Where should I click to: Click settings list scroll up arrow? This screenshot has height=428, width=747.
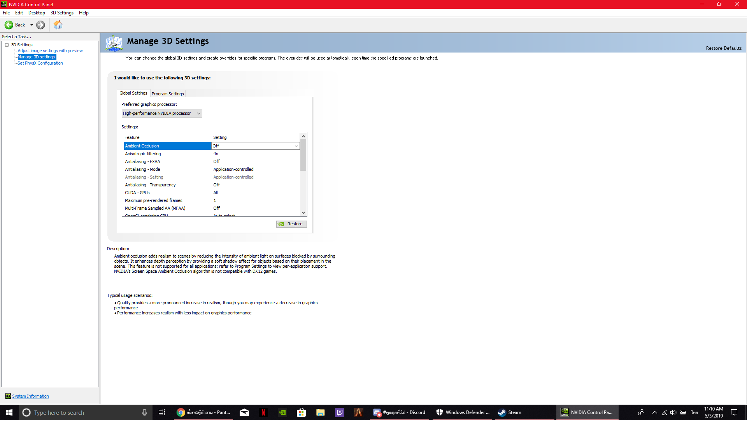(303, 136)
